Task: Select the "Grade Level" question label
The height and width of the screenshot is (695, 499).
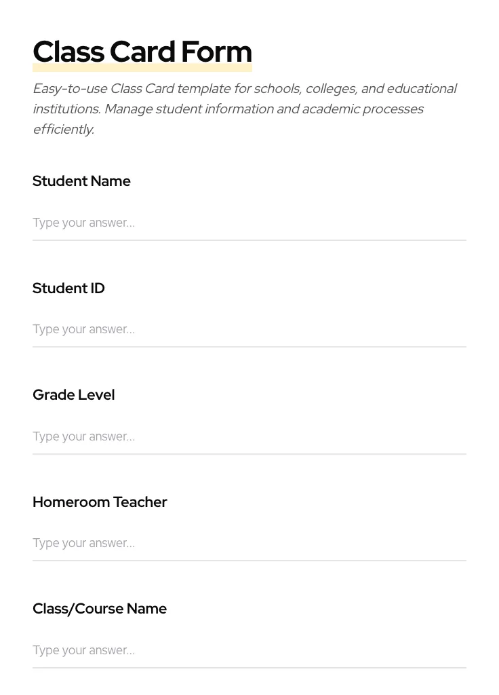Action: coord(73,395)
